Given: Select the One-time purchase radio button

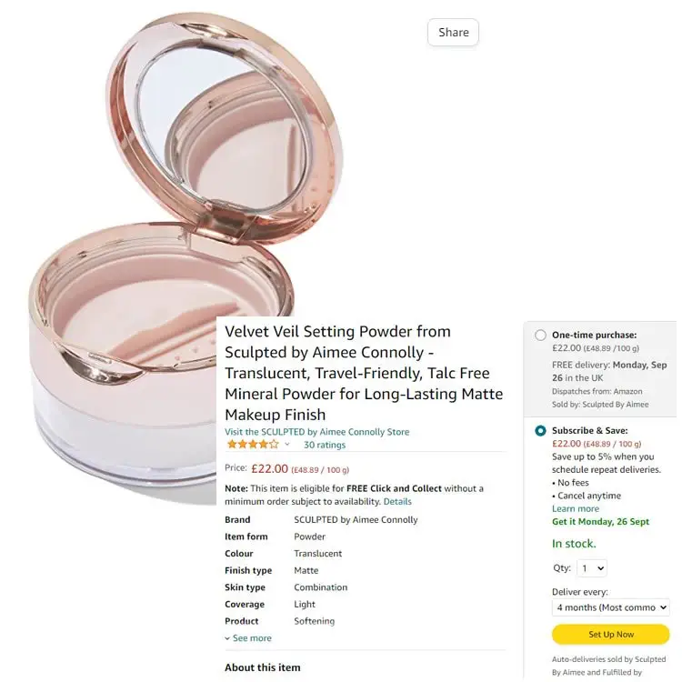Looking at the screenshot, I should pyautogui.click(x=540, y=336).
